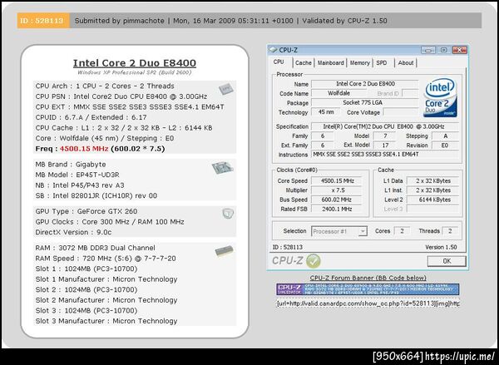Click the L1 Data cache value
Viewport: 499px width, 365px height.
[x=432, y=180]
